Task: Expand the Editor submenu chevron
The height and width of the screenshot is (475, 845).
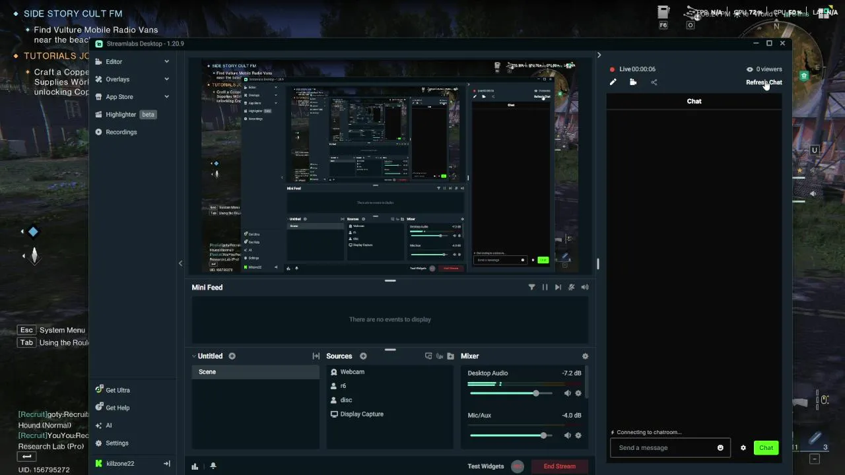Action: click(x=166, y=61)
